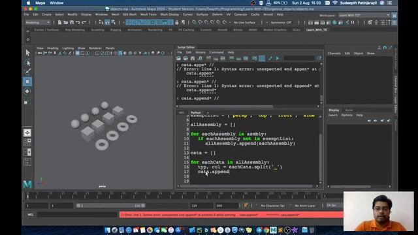Switch to two-pane side-by-side layout
Screen dimensions: 418x235
[x=27, y=152]
